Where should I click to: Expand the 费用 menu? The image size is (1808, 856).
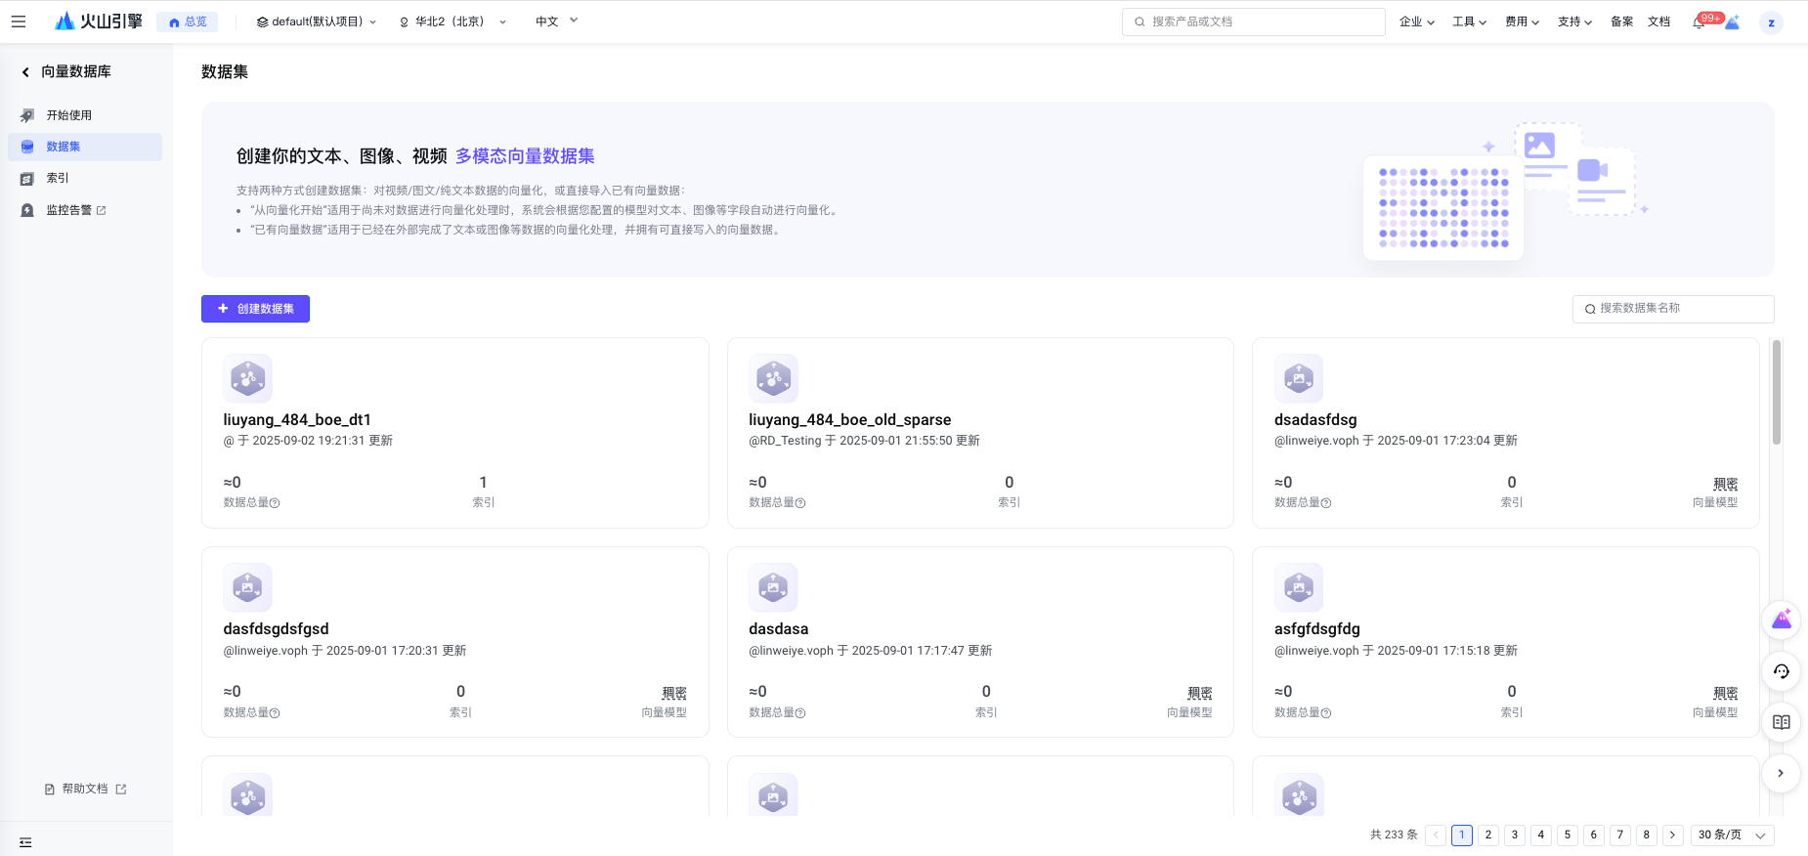(x=1523, y=21)
